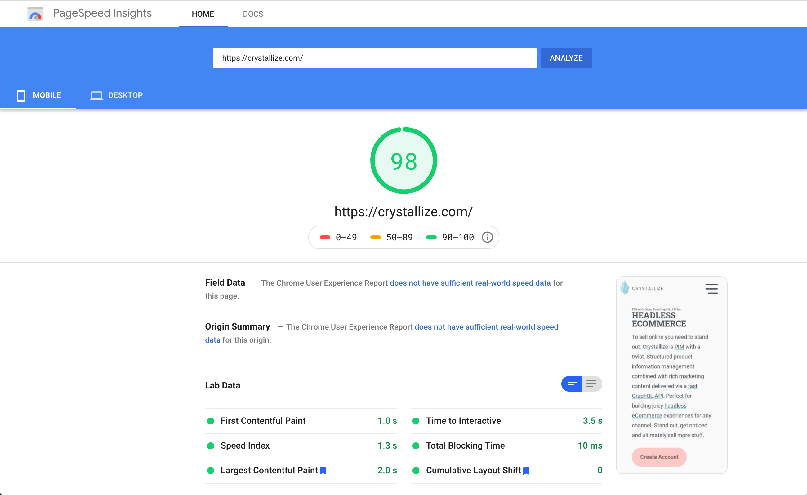807x495 pixels.
Task: Click the Speed Index metric label
Action: (245, 446)
